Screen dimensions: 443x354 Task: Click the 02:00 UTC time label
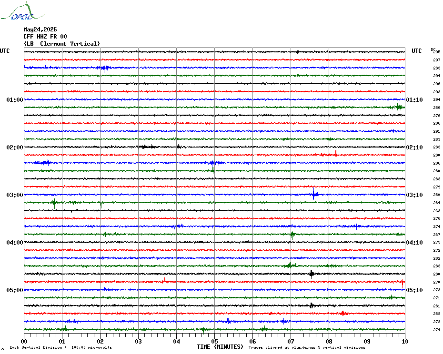coord(15,147)
